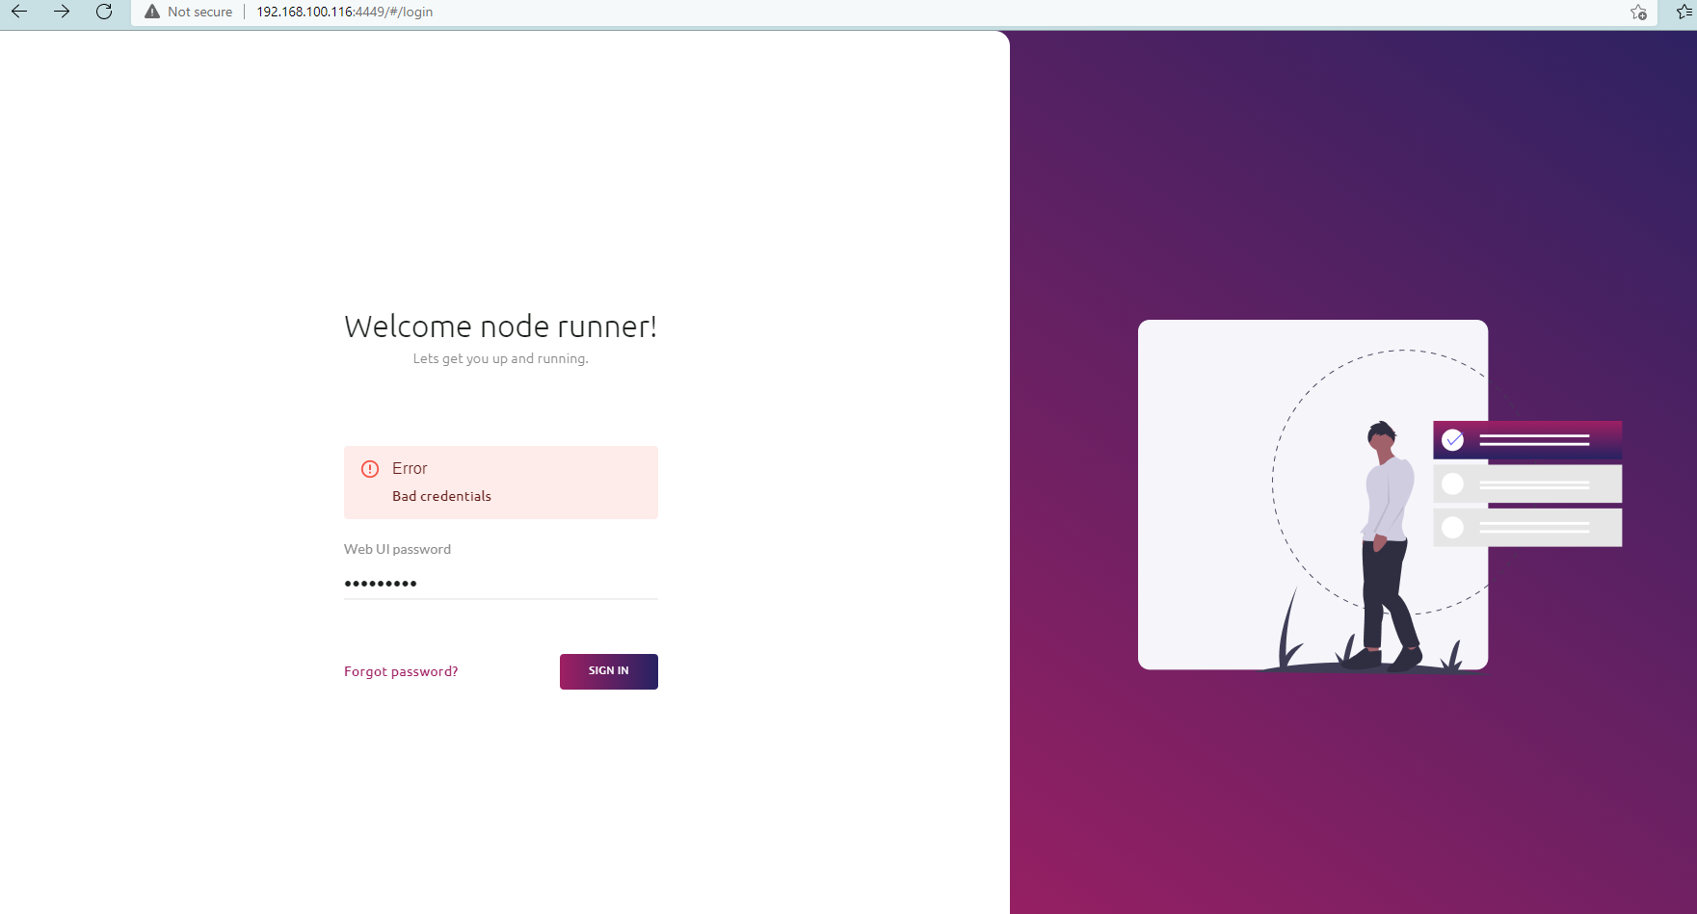Click the Bad credentials error message
Viewport: 1697px width, 914px height.
click(x=441, y=496)
